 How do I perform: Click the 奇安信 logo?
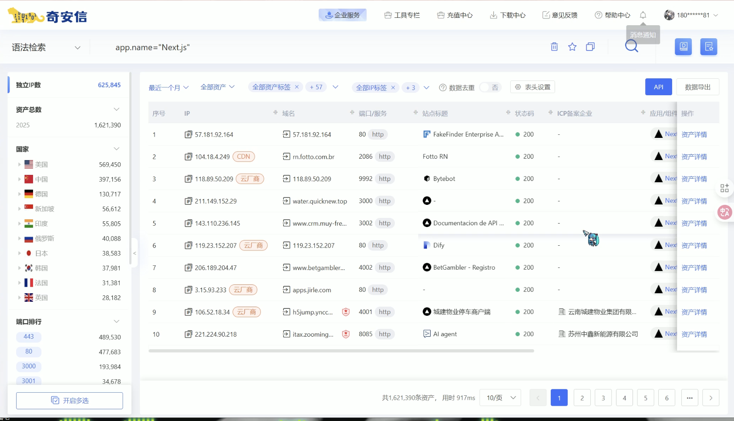pos(47,16)
